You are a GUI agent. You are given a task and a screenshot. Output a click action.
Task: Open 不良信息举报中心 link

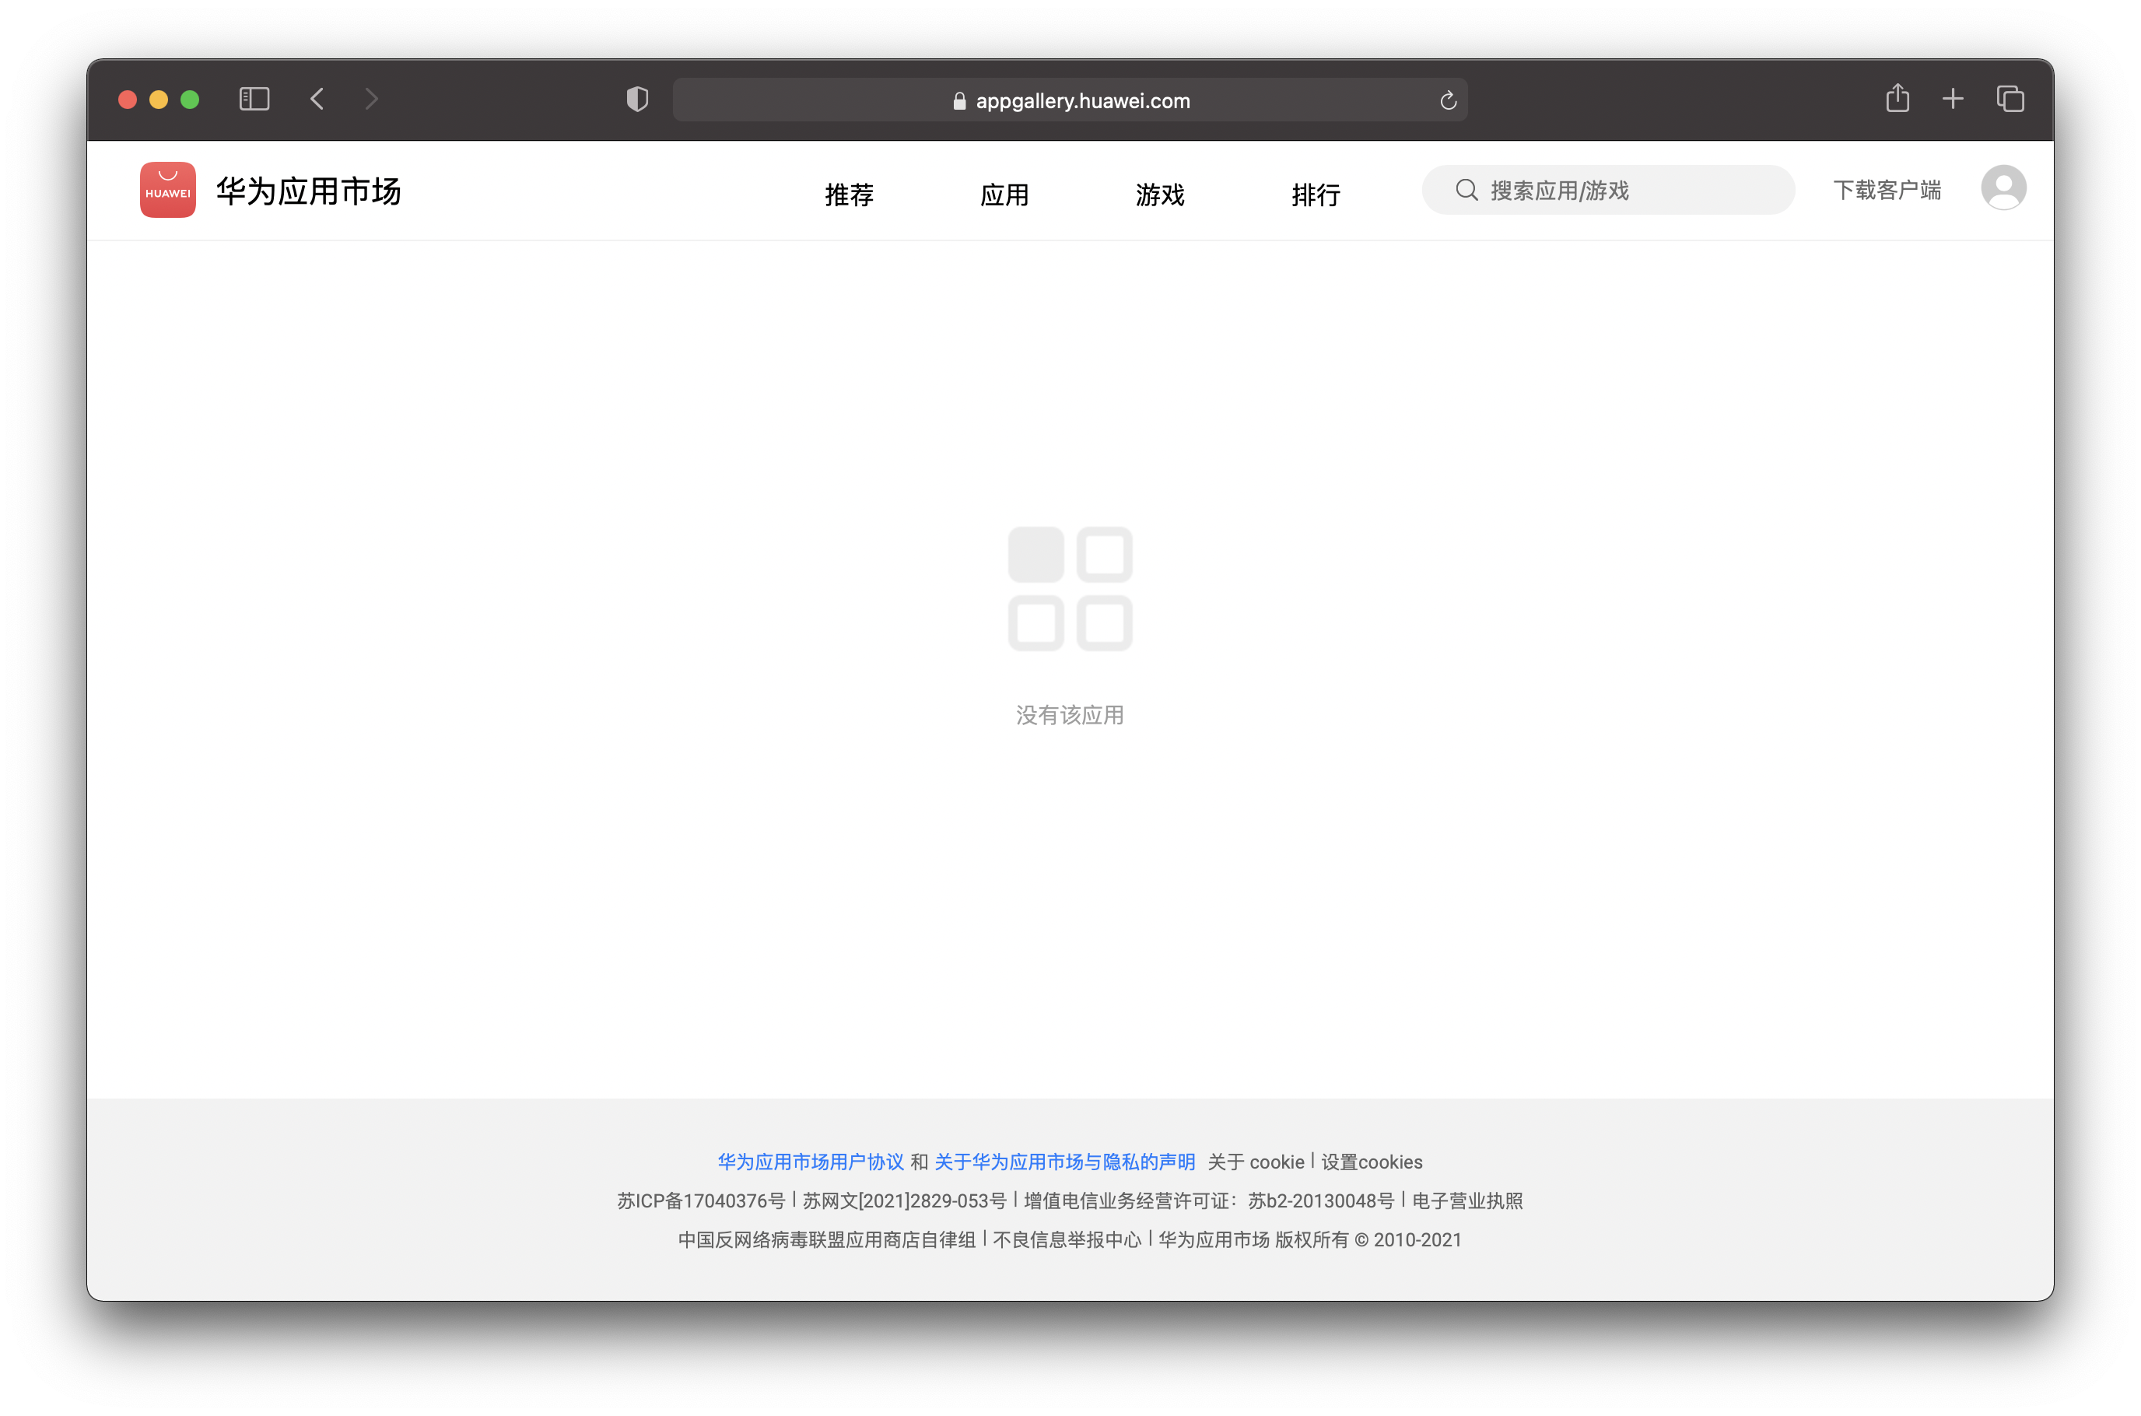tap(1067, 1239)
